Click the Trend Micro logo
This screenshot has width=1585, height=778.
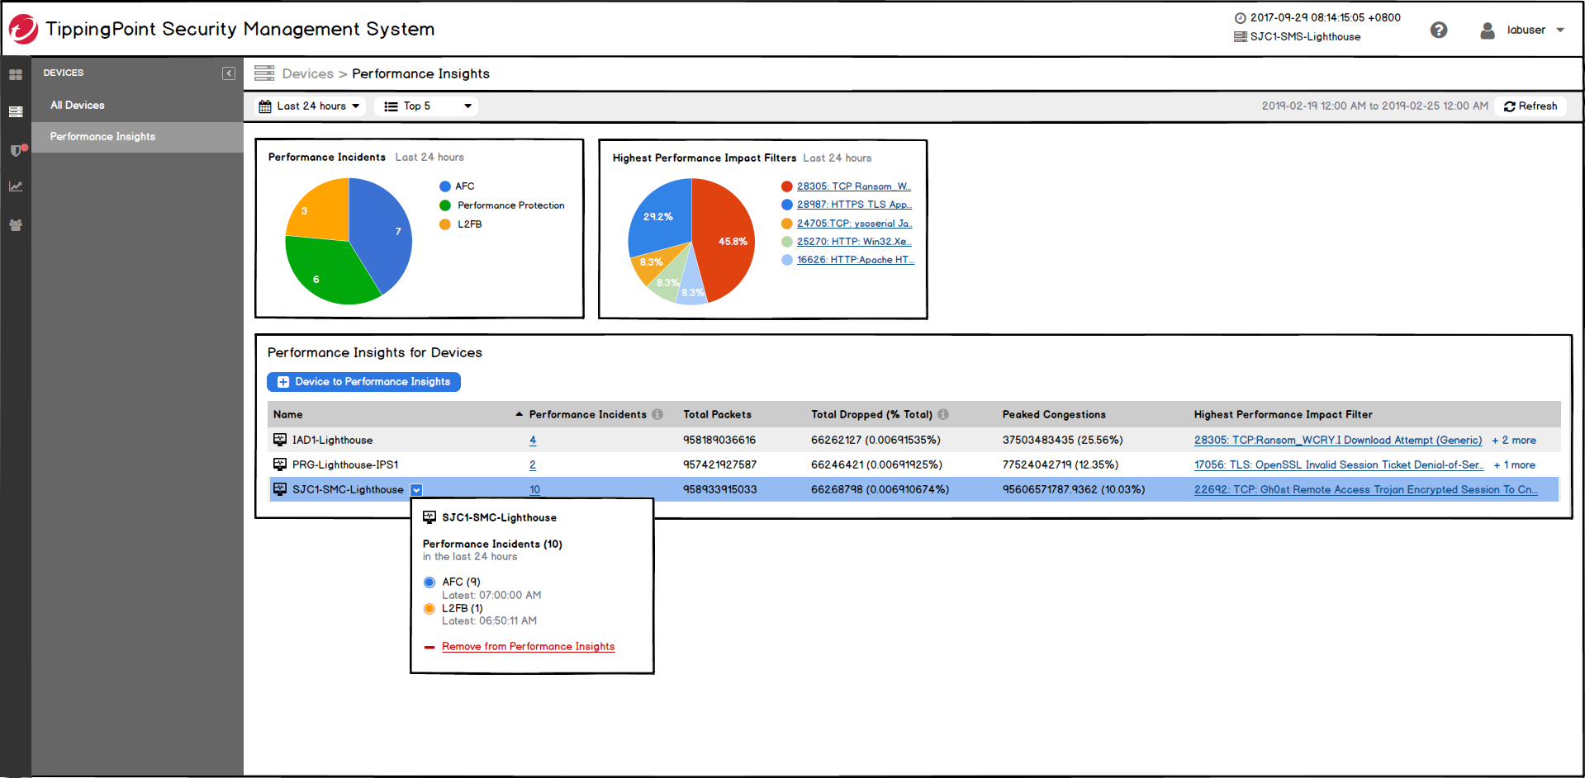point(23,29)
